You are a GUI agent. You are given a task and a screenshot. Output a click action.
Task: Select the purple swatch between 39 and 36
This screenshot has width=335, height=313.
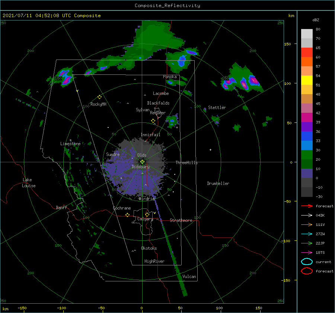307,127
